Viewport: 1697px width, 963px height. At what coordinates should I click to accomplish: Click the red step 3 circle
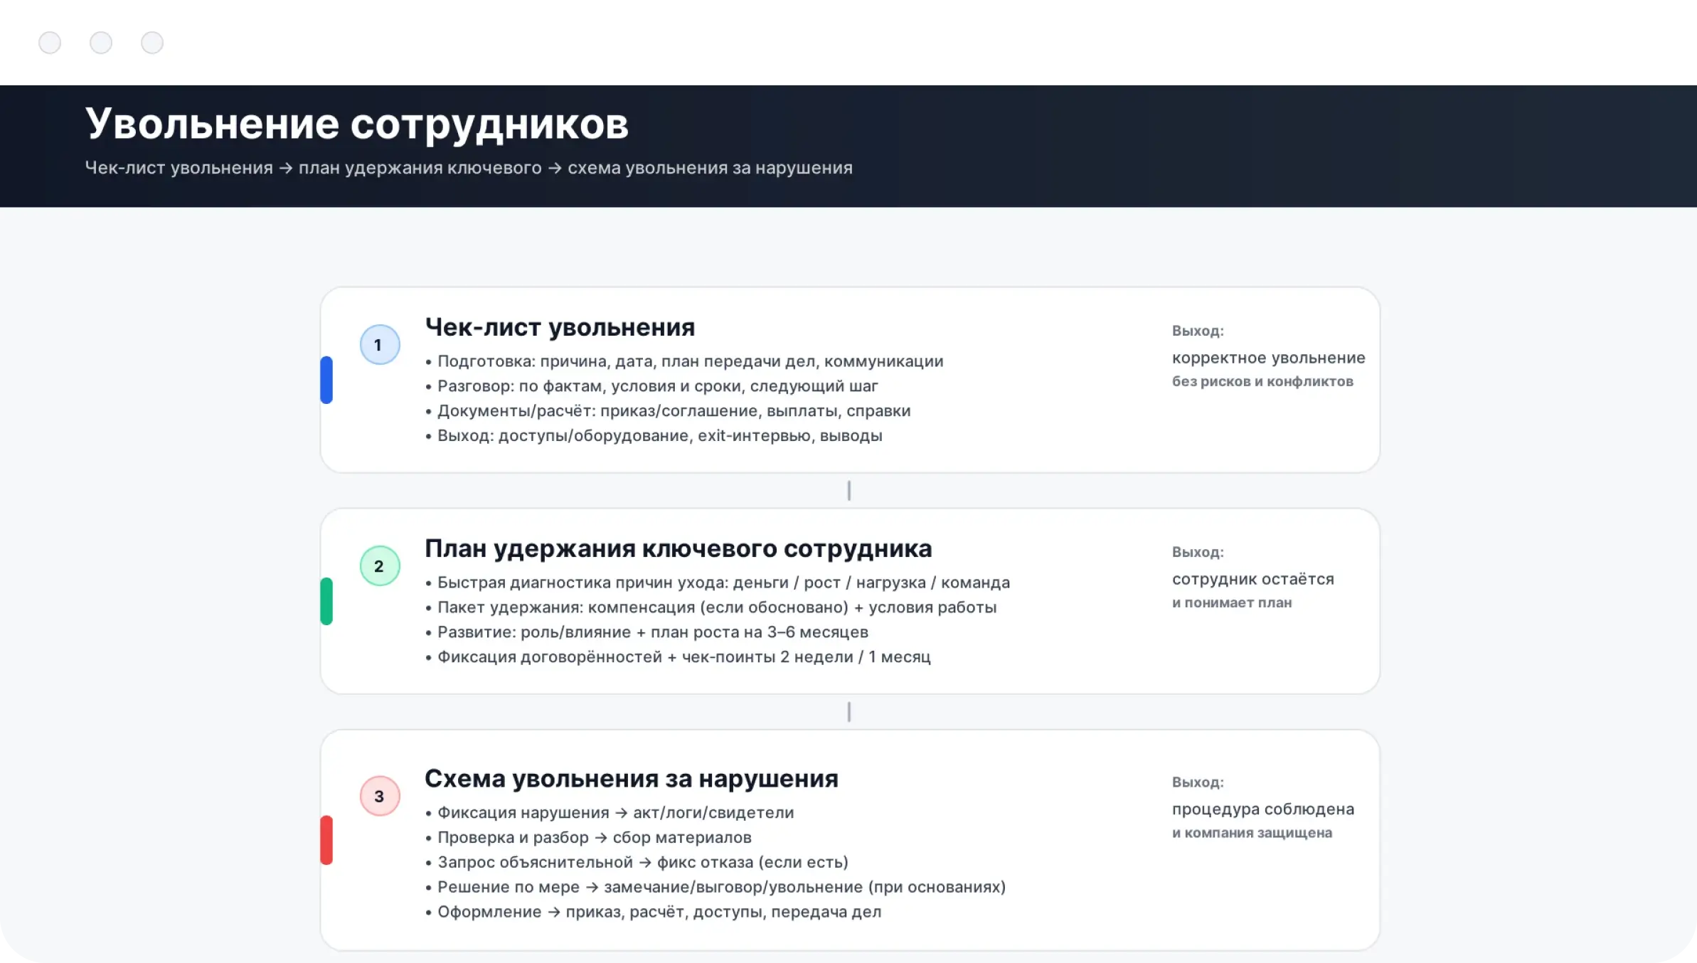380,796
